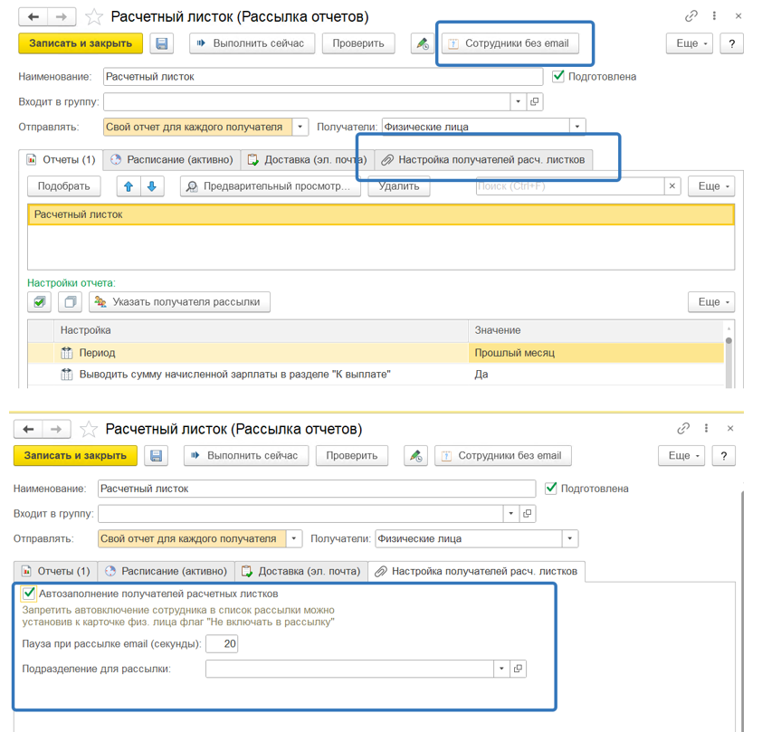Open the 'Еще' menu in report settings section

[x=713, y=302]
